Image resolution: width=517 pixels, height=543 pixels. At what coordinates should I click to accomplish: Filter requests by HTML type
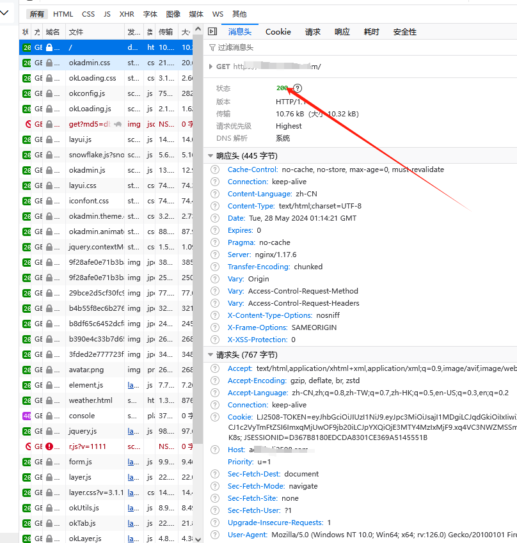point(63,14)
